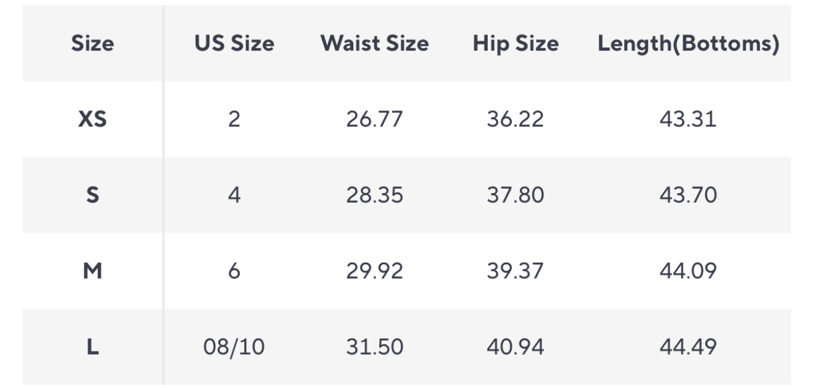814x388 pixels.
Task: Select waist value 28.35
Action: click(x=374, y=195)
